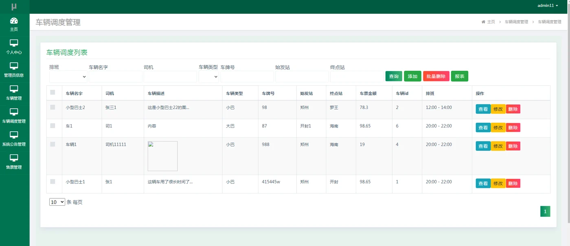
Task: Expand the 车辆类型 filter dropdown
Action: tap(209, 76)
